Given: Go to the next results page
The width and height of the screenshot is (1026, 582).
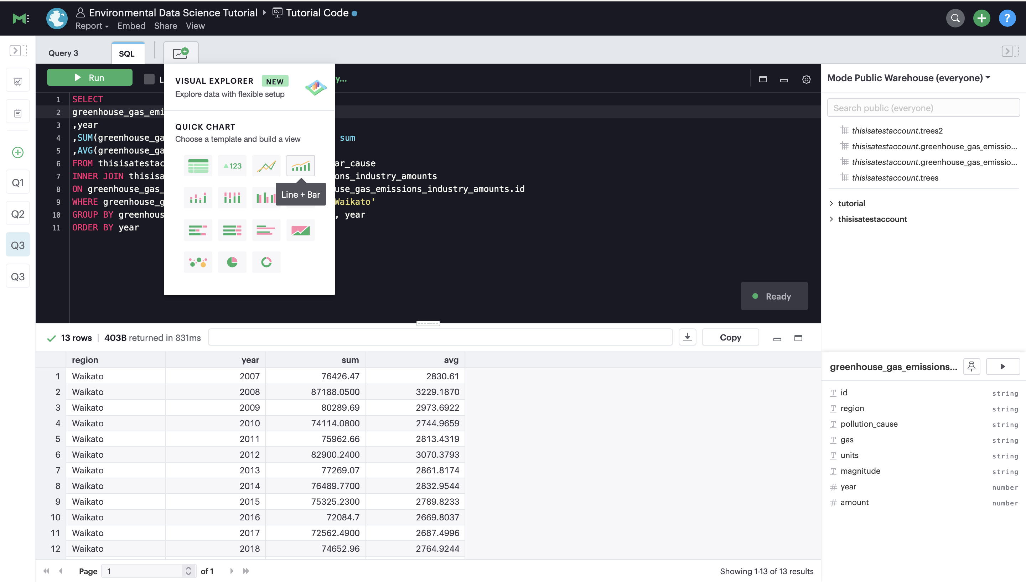Looking at the screenshot, I should click(232, 571).
